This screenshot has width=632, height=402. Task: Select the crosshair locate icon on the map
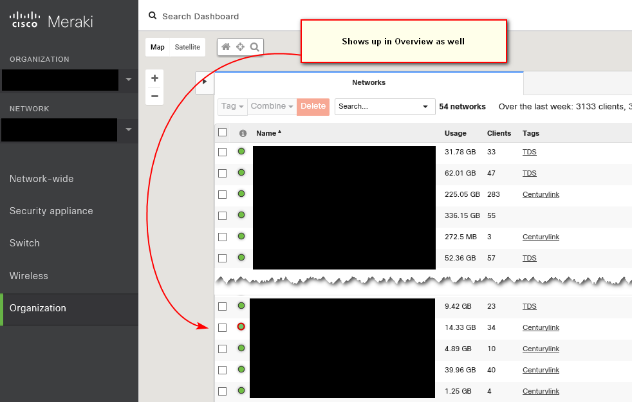pyautogui.click(x=239, y=46)
